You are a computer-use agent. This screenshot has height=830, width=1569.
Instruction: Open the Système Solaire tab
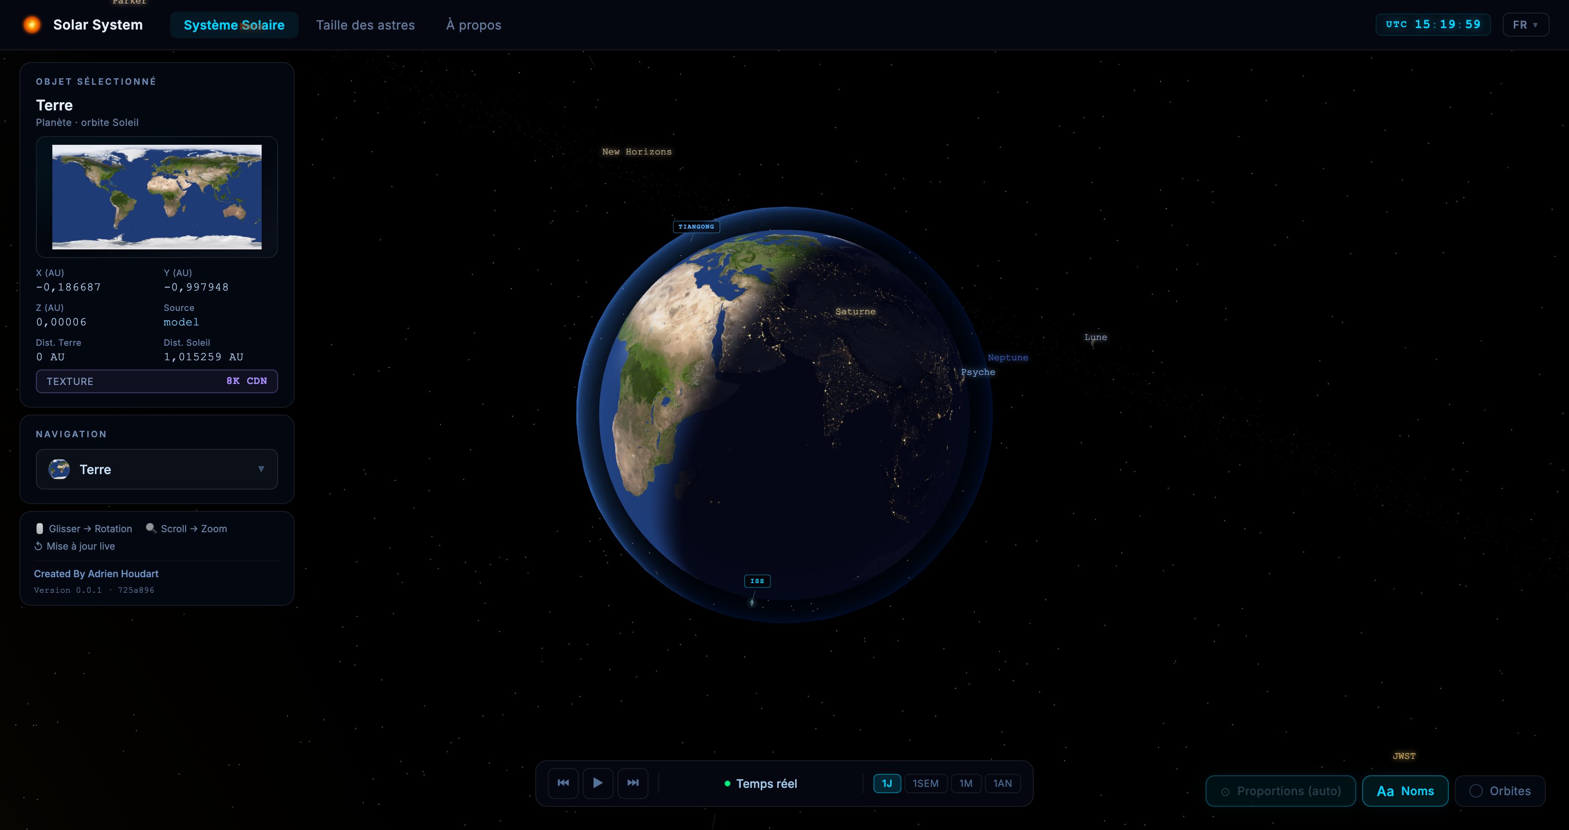(x=234, y=25)
